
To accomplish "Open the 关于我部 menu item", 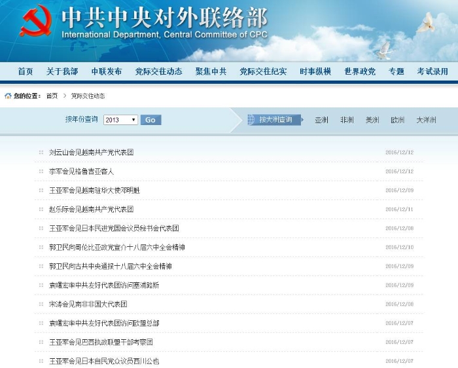I will [62, 71].
